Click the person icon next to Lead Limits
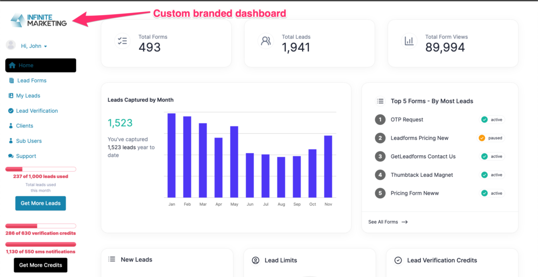The height and width of the screenshot is (277, 538). coord(256,260)
